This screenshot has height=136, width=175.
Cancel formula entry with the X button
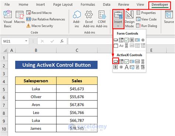(x=42, y=41)
